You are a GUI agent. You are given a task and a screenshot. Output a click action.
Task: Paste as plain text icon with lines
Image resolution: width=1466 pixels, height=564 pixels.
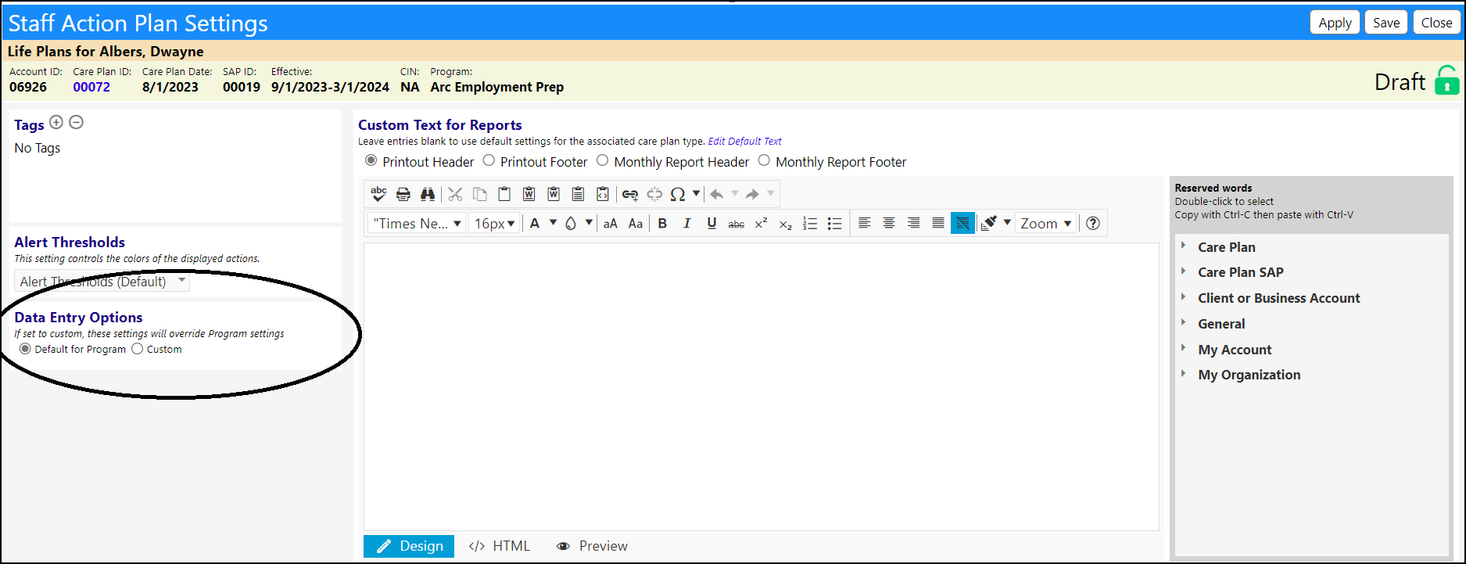578,194
